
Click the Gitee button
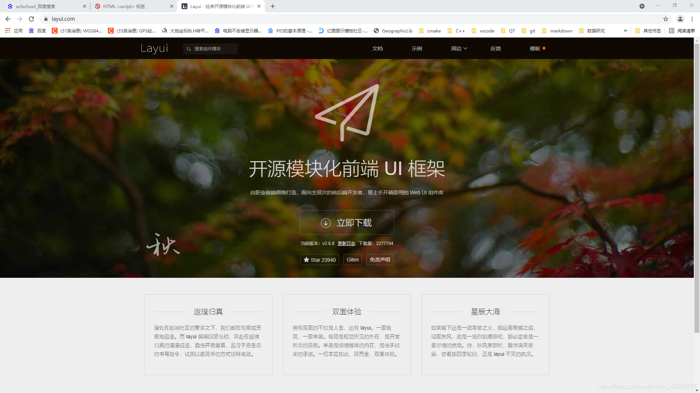(x=353, y=260)
